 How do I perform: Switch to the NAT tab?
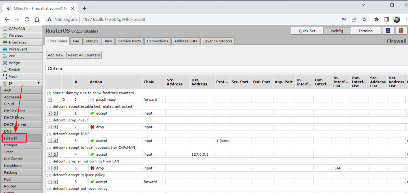pos(77,41)
